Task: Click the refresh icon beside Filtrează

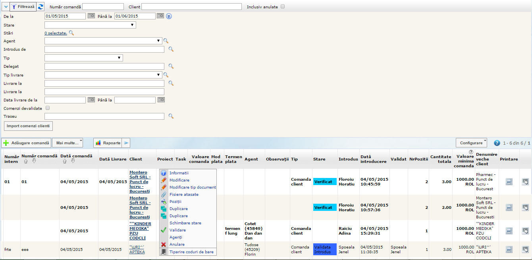Action: pos(40,7)
